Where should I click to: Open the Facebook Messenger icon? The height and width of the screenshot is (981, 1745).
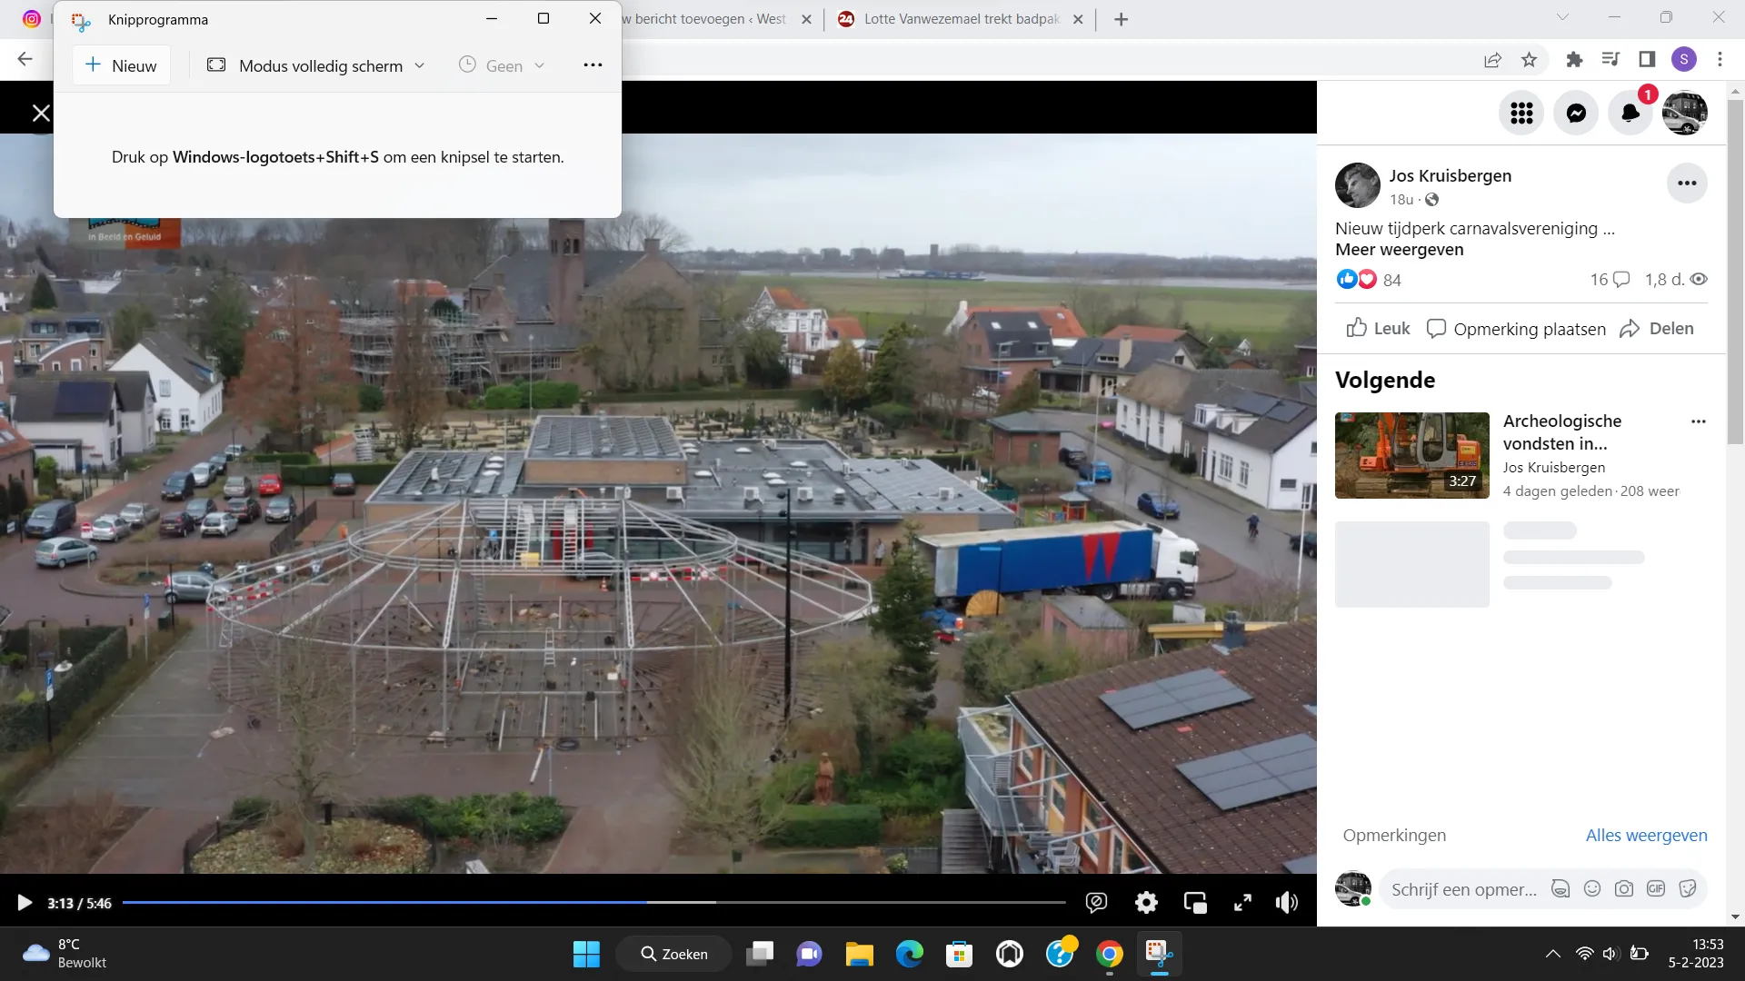[x=1576, y=113]
